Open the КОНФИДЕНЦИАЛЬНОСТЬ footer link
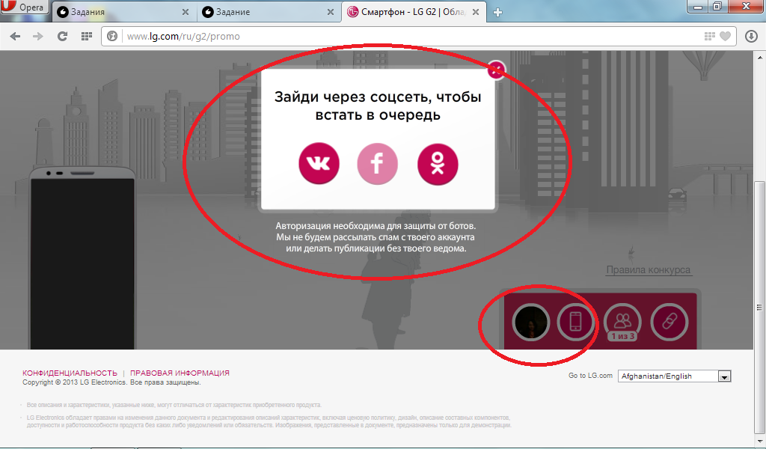This screenshot has width=766, height=449. pyautogui.click(x=70, y=373)
